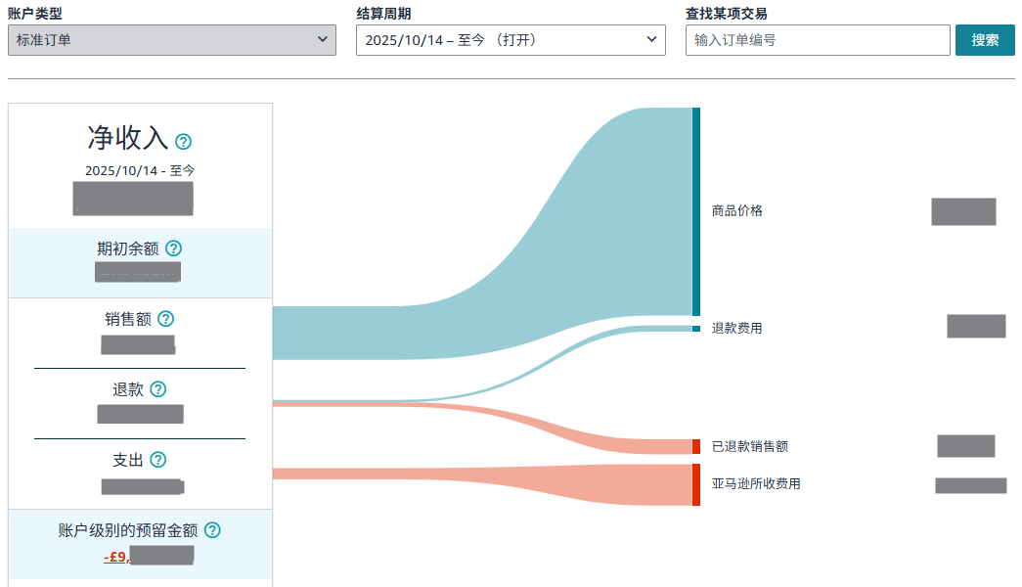The height and width of the screenshot is (587, 1022).
Task: Select the 已退款销售额 chart label
Action: point(749,447)
